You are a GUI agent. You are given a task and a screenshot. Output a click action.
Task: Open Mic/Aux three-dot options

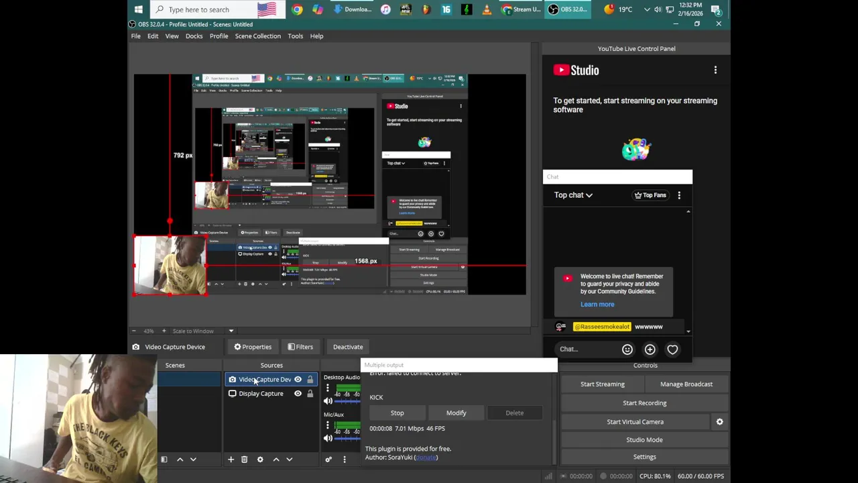click(x=328, y=425)
